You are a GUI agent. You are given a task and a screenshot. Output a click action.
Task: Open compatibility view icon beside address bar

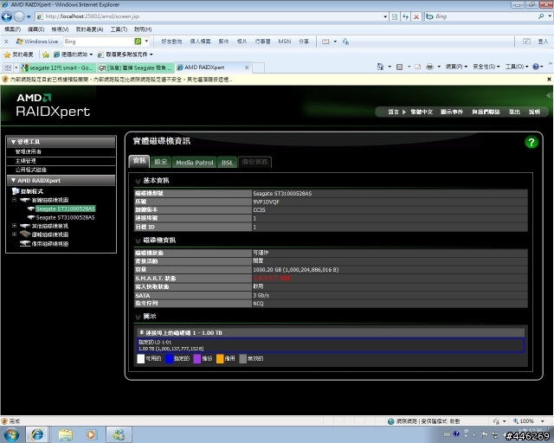click(395, 16)
